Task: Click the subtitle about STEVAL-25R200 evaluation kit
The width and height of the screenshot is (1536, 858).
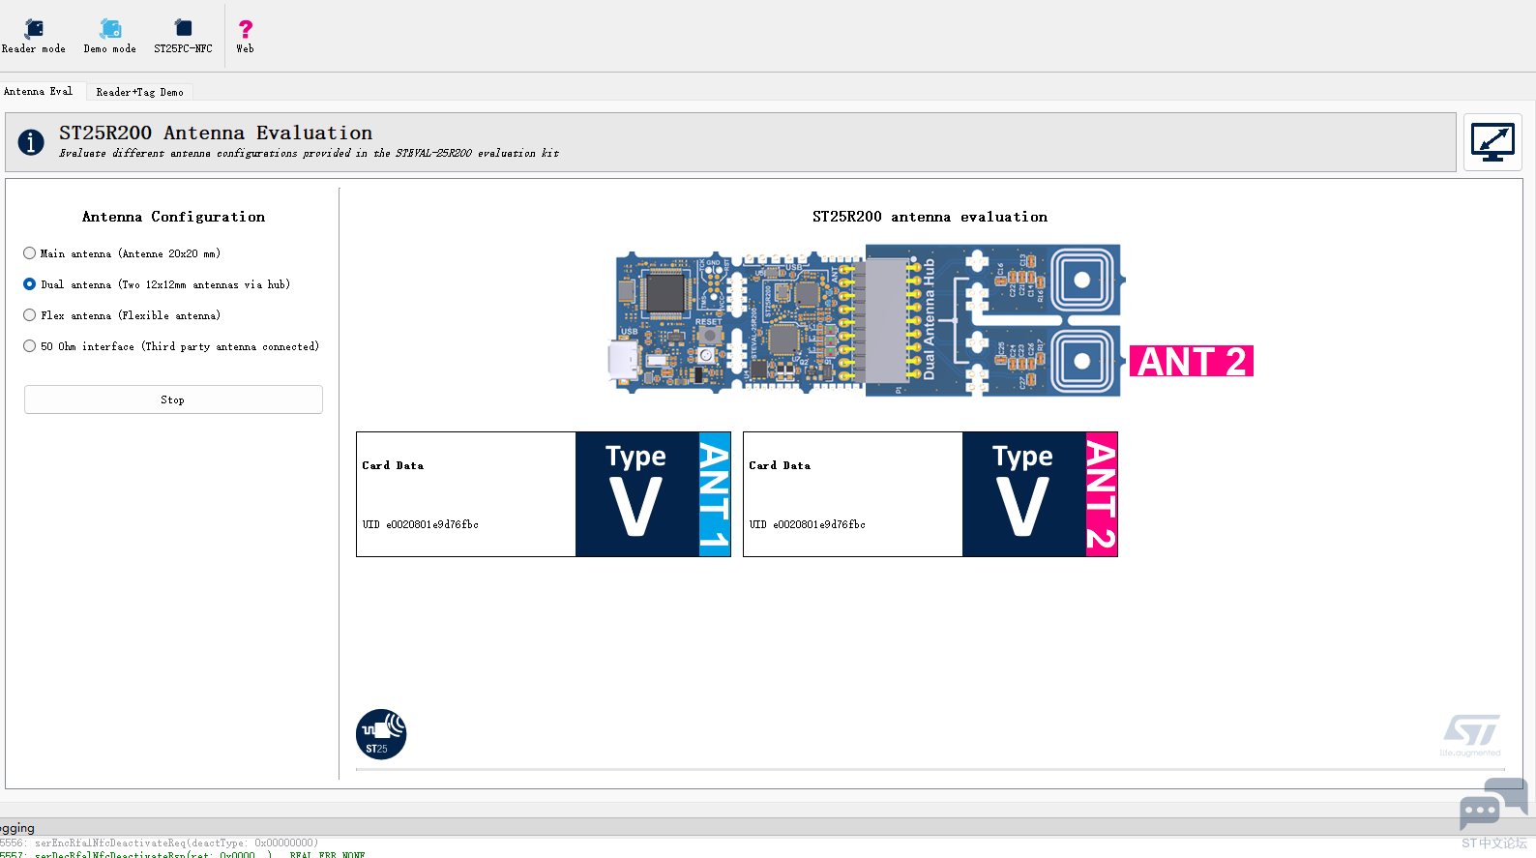Action: point(310,153)
